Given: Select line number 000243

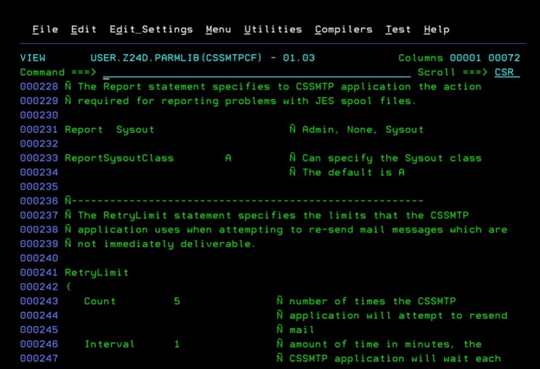Looking at the screenshot, I should coord(39,301).
